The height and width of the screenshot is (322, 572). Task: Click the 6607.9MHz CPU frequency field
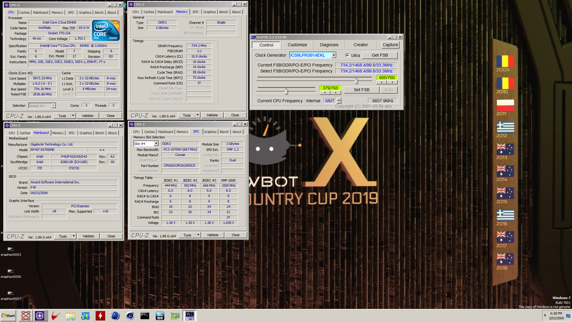pyautogui.click(x=383, y=101)
